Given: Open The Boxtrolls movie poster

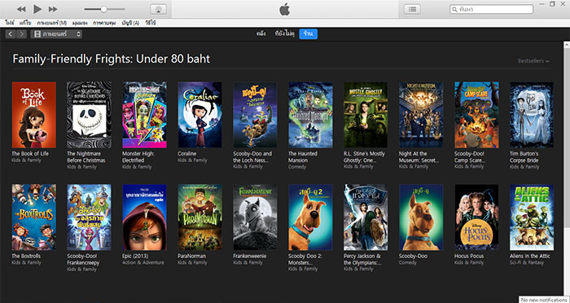Looking at the screenshot, I should (34, 217).
